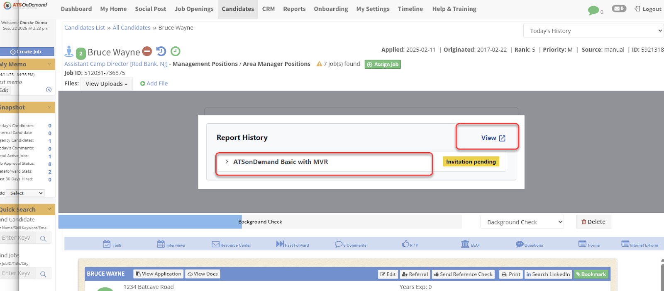This screenshot has width=664, height=291.
Task: Click the R / P thumbs-up icon
Action: click(405, 244)
